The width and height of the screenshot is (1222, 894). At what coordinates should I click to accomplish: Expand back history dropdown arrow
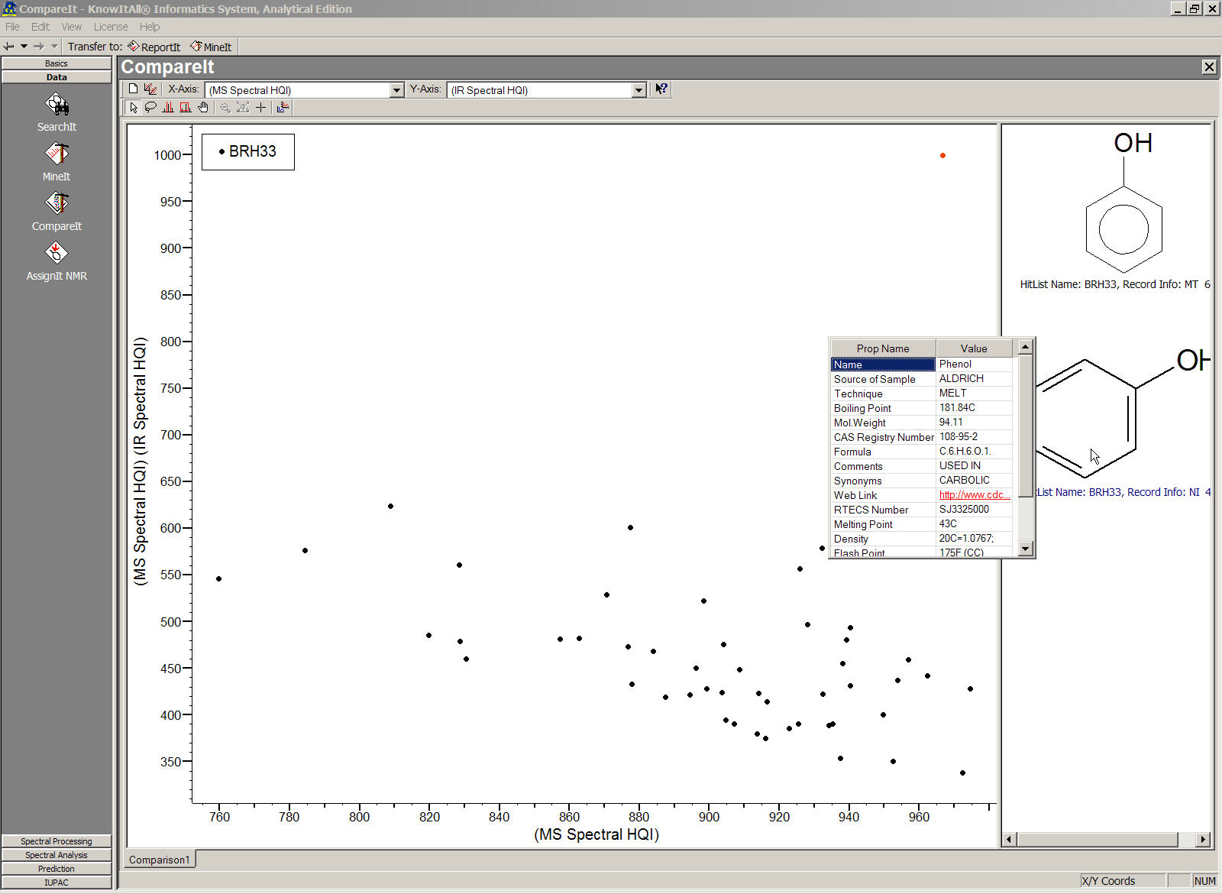click(x=24, y=47)
